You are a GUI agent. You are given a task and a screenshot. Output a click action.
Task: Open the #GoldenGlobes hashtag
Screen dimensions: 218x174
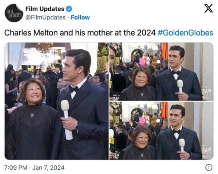(x=186, y=33)
